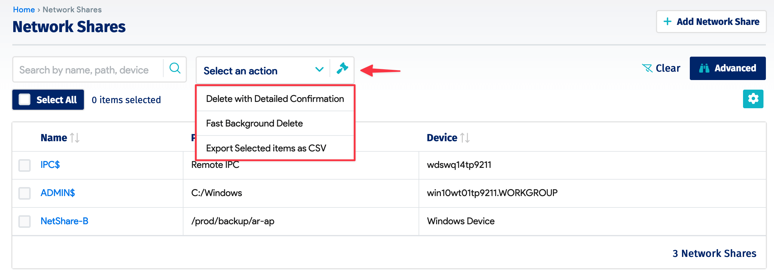Click the gavel execute-action icon
The height and width of the screenshot is (277, 774).
coord(342,69)
